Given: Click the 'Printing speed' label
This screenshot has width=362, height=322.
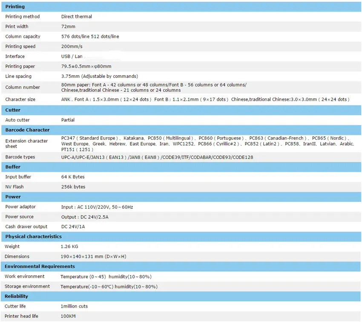Looking at the screenshot, I should [20, 46].
